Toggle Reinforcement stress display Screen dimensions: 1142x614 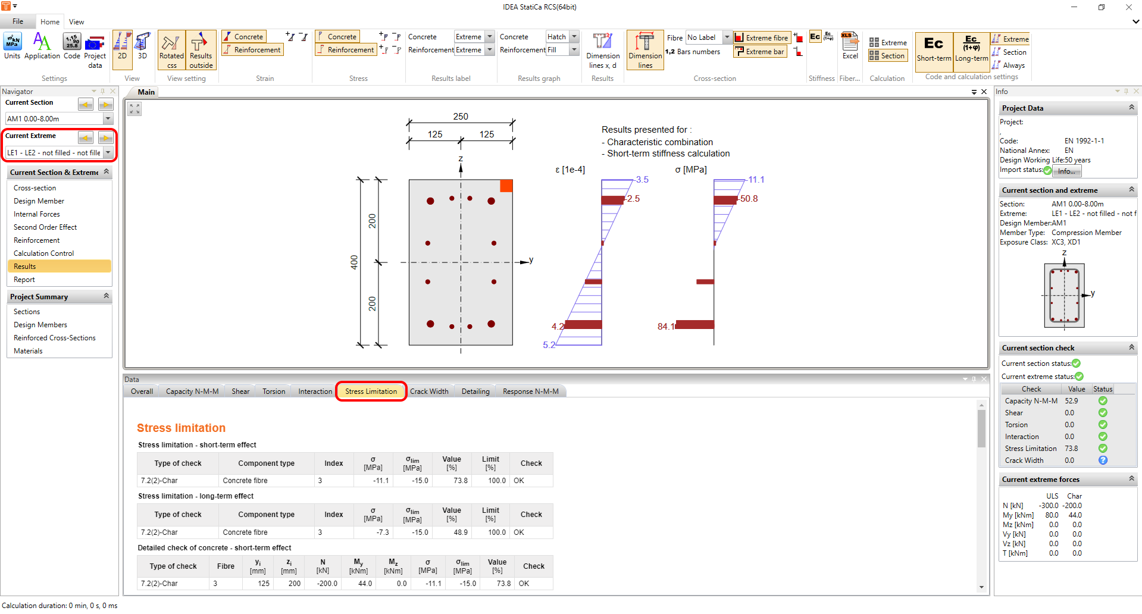pyautogui.click(x=346, y=50)
